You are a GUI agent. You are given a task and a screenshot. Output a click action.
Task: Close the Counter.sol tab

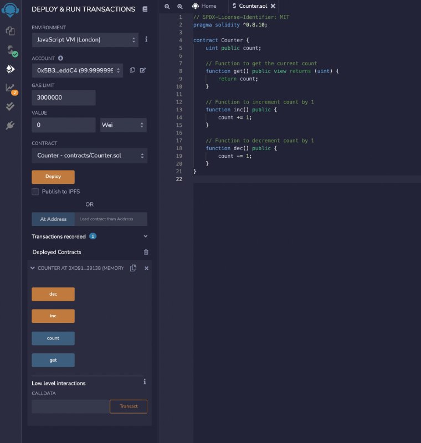click(273, 6)
